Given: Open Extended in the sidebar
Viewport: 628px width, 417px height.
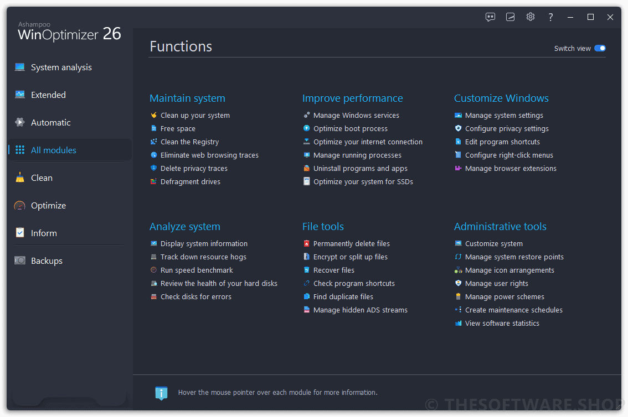Looking at the screenshot, I should pyautogui.click(x=70, y=95).
